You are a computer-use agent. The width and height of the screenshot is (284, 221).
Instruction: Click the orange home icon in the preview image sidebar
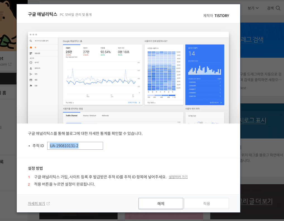click(x=31, y=48)
